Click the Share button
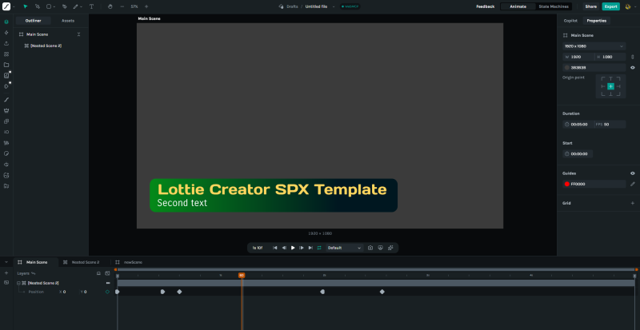This screenshot has width=640, height=330. pyautogui.click(x=590, y=6)
